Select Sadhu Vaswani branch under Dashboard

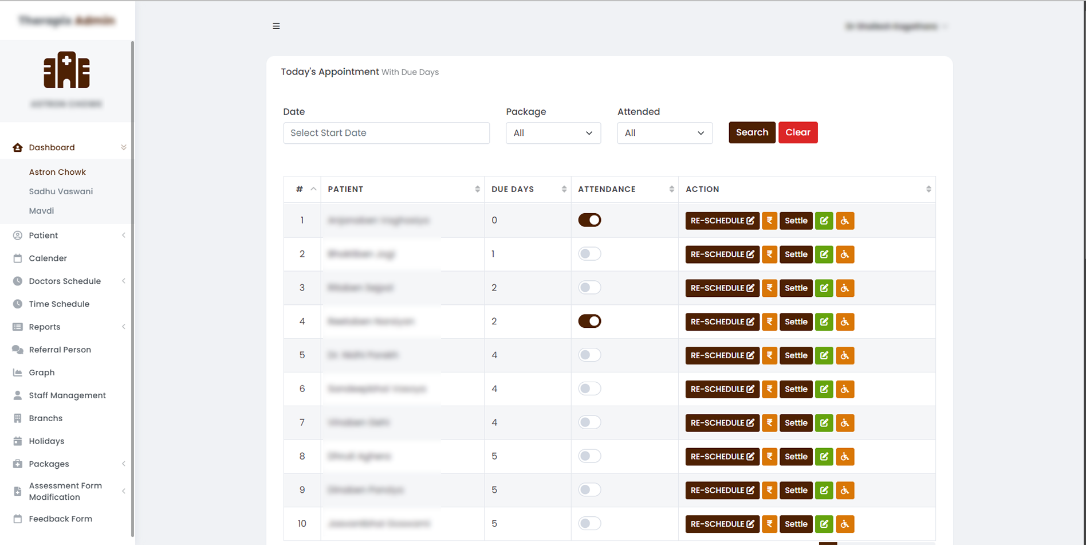point(61,191)
